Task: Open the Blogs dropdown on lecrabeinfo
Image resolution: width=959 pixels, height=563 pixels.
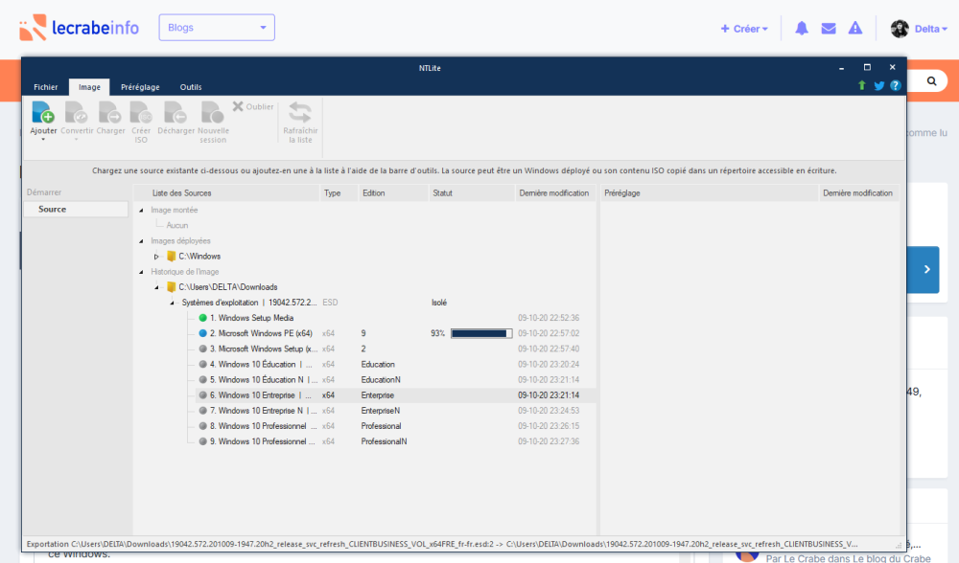Action: 217,28
